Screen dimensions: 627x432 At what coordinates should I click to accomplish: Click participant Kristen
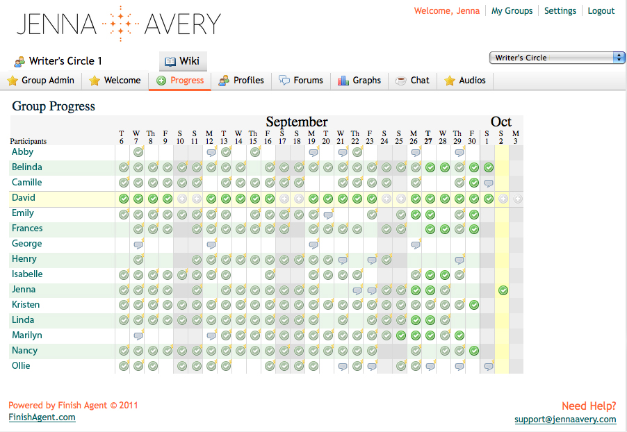pos(26,304)
